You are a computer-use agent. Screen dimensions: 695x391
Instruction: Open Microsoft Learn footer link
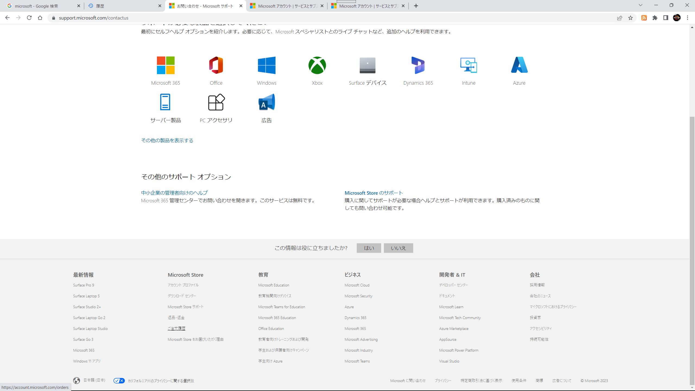(x=451, y=307)
